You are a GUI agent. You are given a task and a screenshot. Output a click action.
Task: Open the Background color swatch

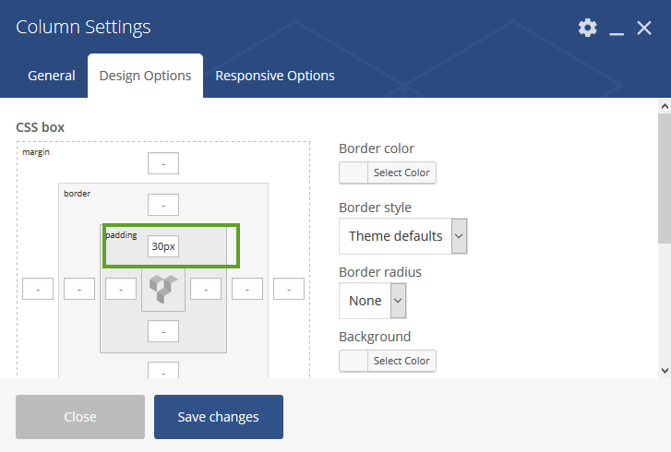pyautogui.click(x=353, y=361)
